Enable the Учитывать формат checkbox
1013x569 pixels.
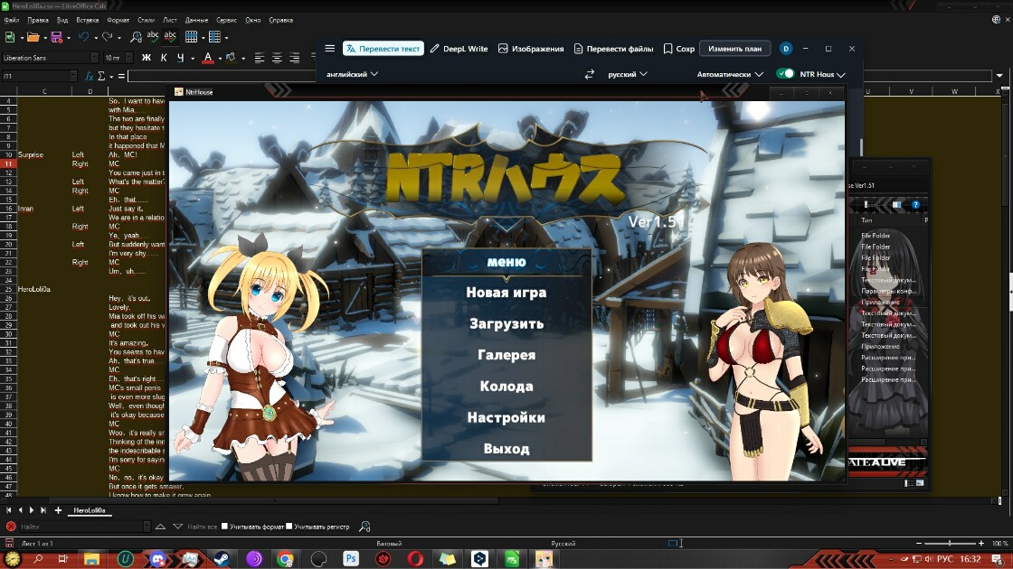[x=225, y=527]
